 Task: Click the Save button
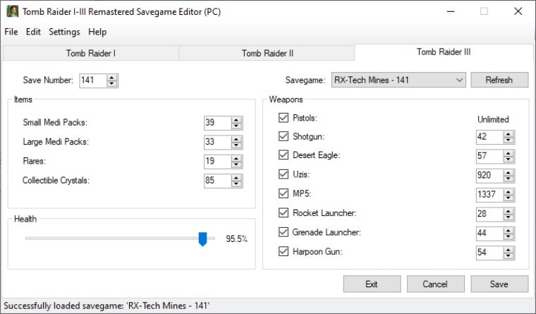click(499, 284)
